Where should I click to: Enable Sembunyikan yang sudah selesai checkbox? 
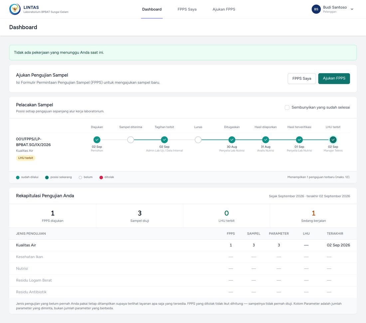pyautogui.click(x=287, y=107)
